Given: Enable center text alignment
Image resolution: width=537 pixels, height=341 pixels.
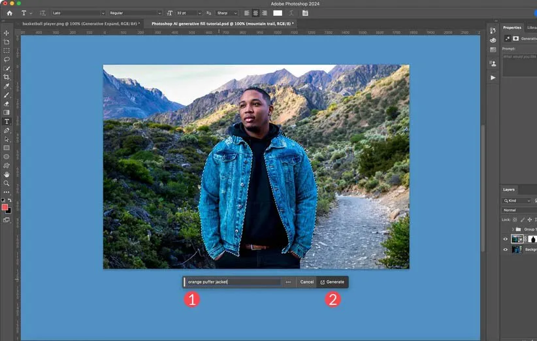Looking at the screenshot, I should click(255, 13).
